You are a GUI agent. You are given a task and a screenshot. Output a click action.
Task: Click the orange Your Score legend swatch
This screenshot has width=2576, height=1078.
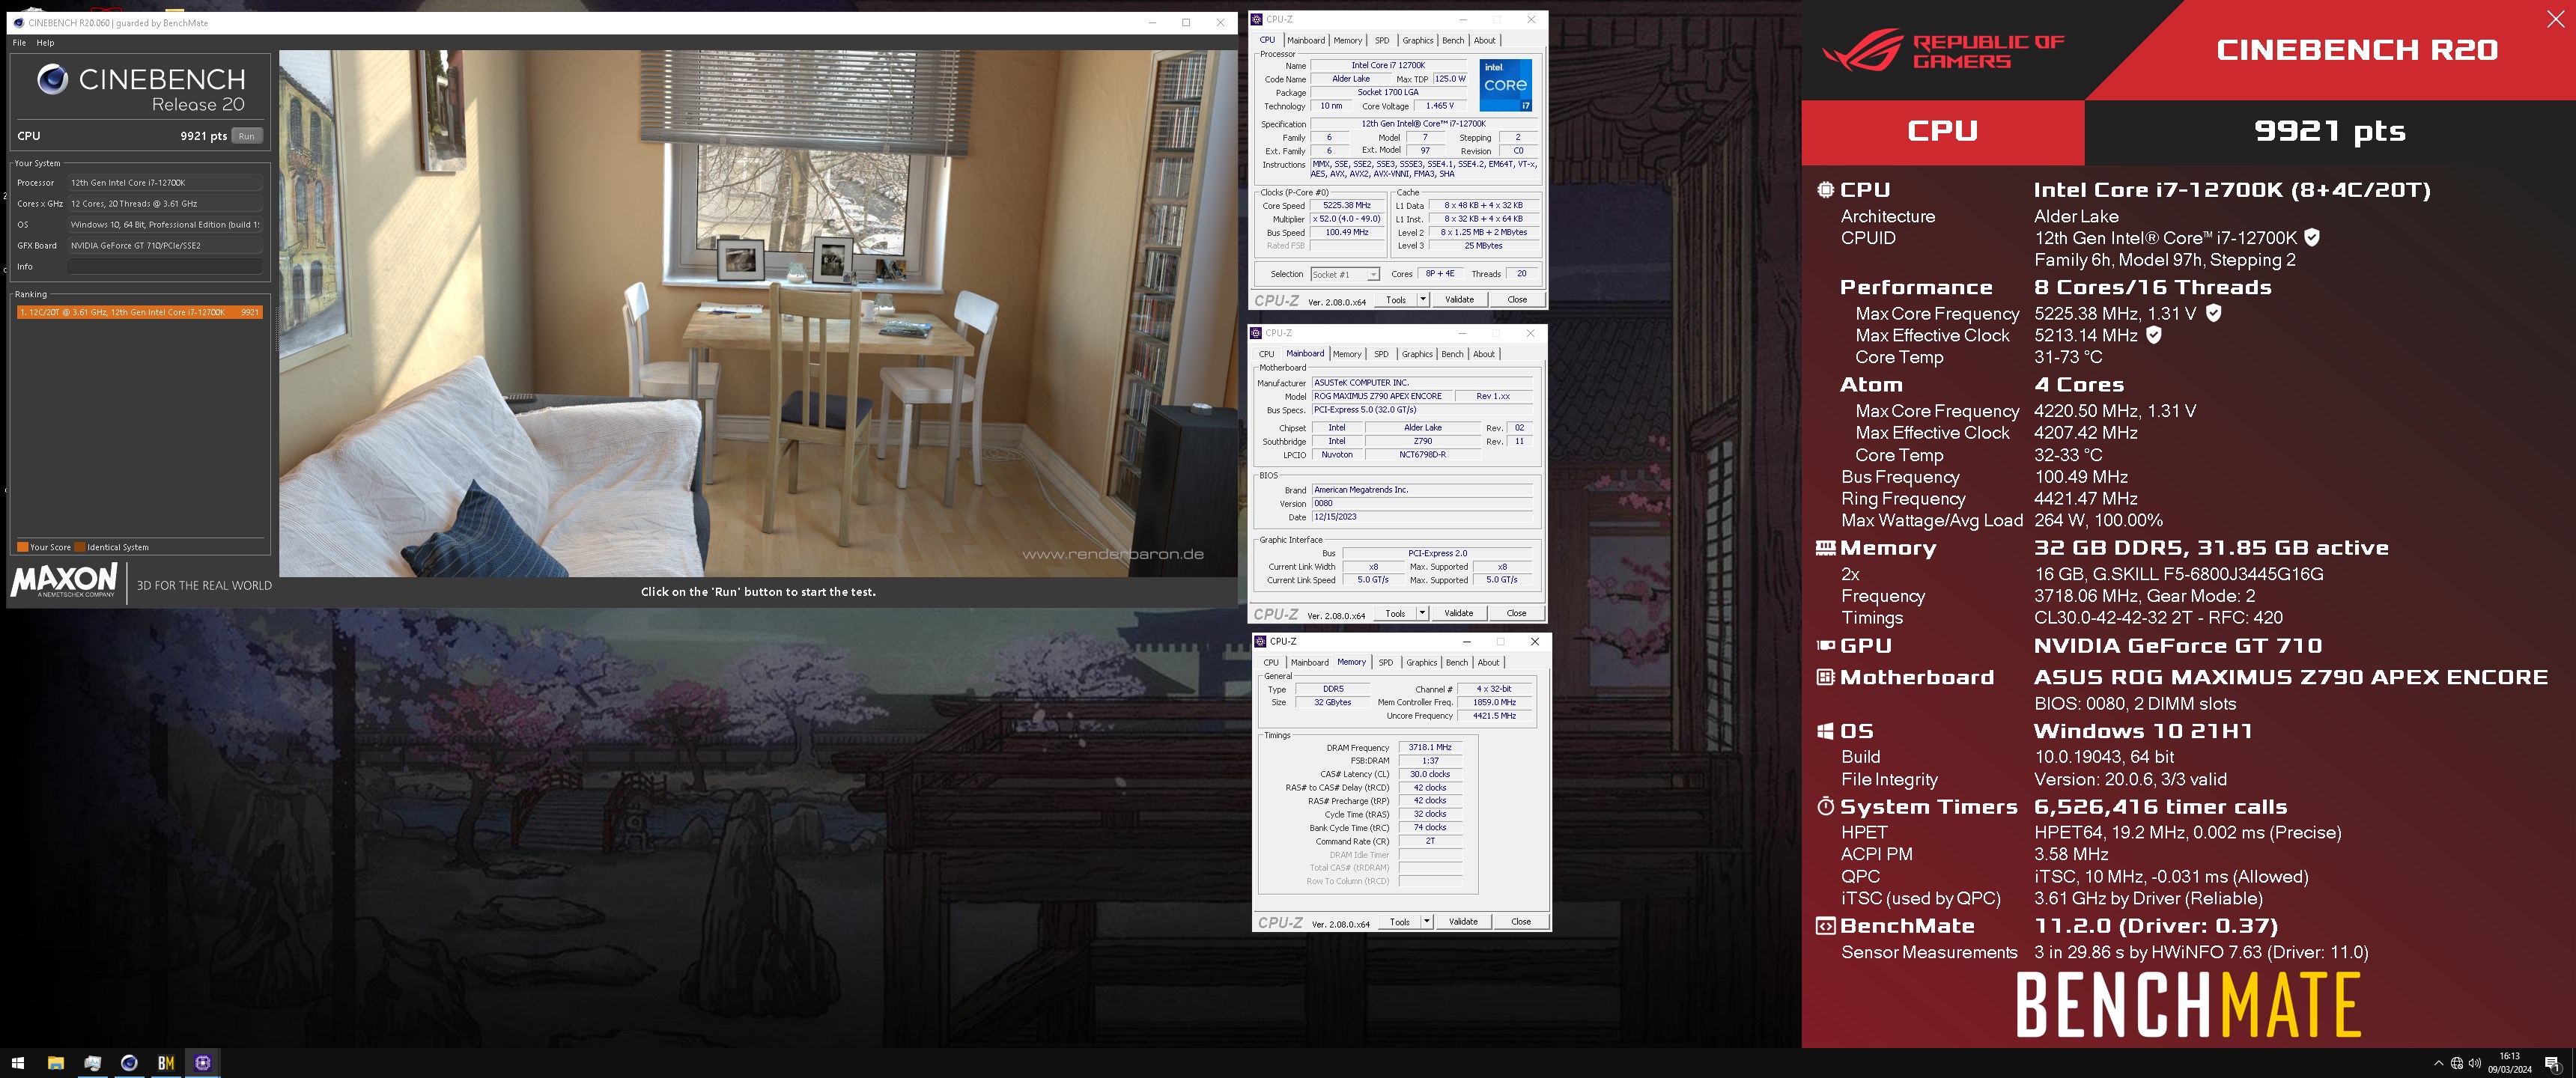click(23, 547)
